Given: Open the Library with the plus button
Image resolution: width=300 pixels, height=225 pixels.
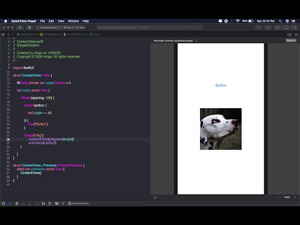Looking at the screenshot, I should point(258,27).
